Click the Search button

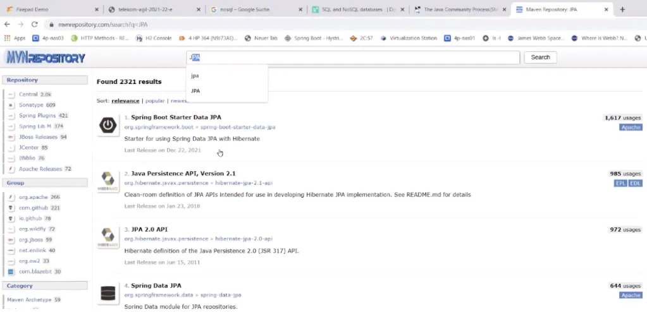click(x=540, y=57)
